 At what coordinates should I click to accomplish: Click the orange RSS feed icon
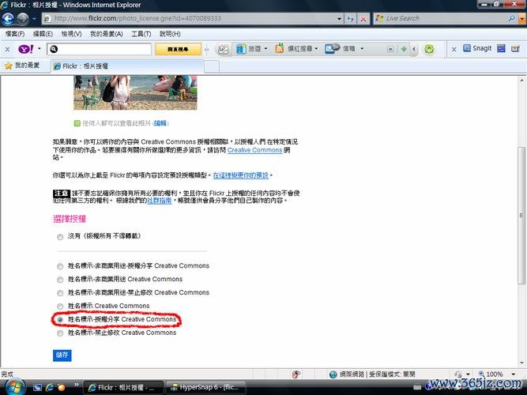pyautogui.click(x=279, y=49)
